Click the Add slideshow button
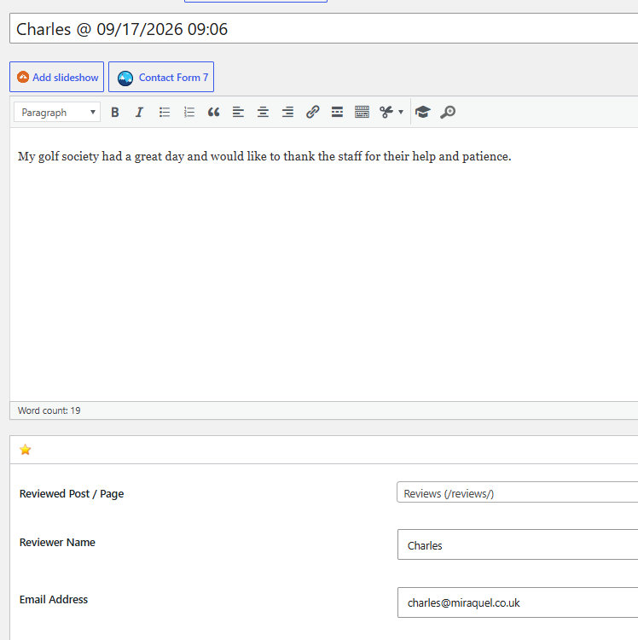 click(56, 77)
